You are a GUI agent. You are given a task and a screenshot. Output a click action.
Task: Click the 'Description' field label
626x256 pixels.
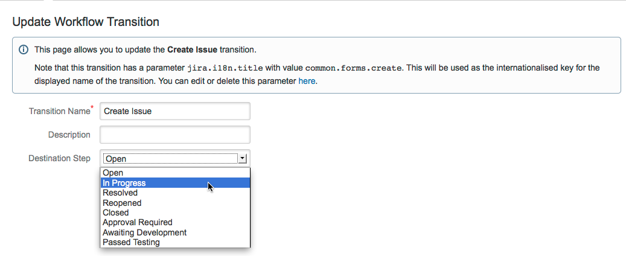[x=69, y=135]
